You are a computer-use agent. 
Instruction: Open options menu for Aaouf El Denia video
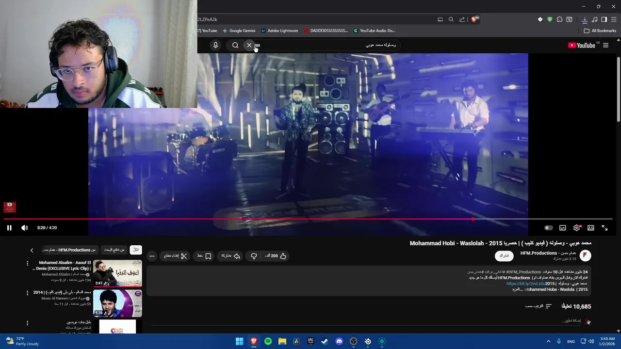(27, 263)
